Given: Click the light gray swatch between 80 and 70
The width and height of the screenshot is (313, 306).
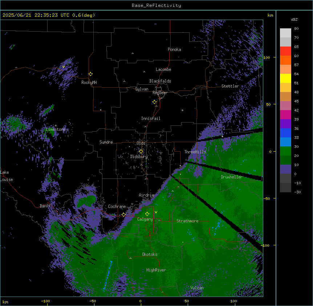Looking at the screenshot, I should click(x=285, y=33).
